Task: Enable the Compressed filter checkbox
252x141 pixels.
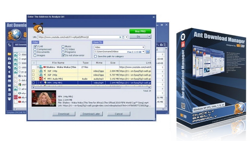Action: click(35, 49)
